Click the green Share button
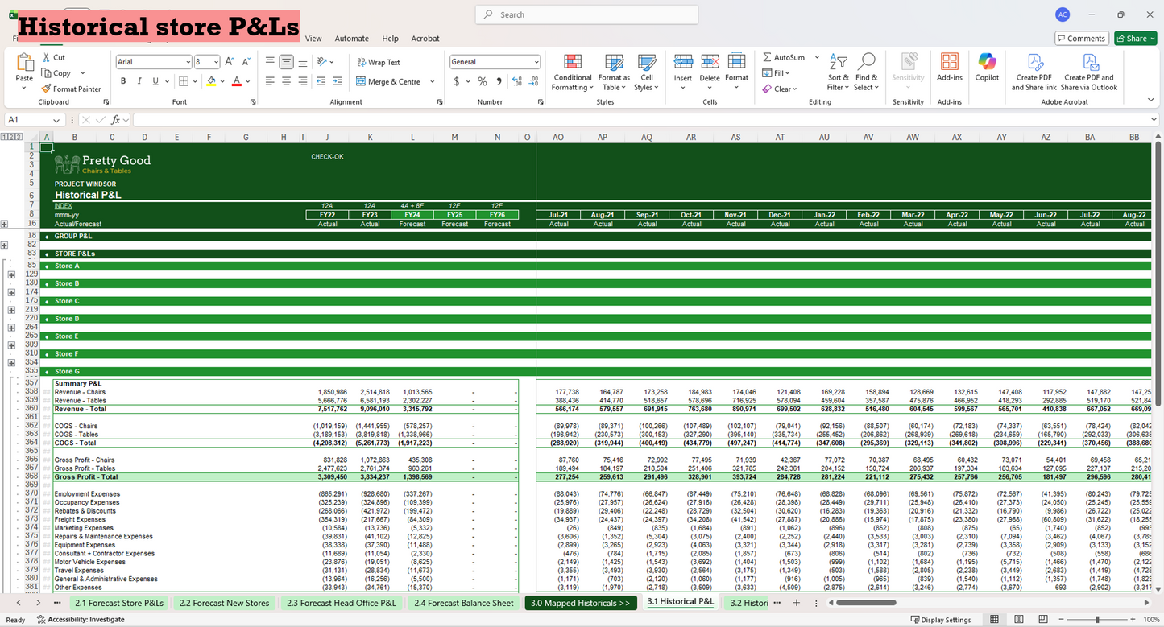 coord(1135,38)
